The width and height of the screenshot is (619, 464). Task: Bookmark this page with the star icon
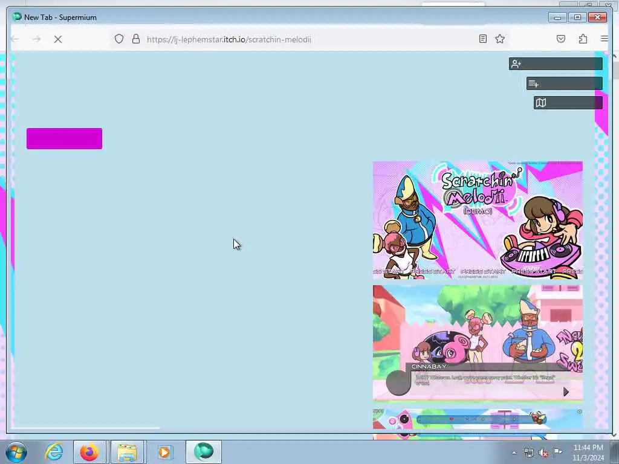(x=500, y=39)
